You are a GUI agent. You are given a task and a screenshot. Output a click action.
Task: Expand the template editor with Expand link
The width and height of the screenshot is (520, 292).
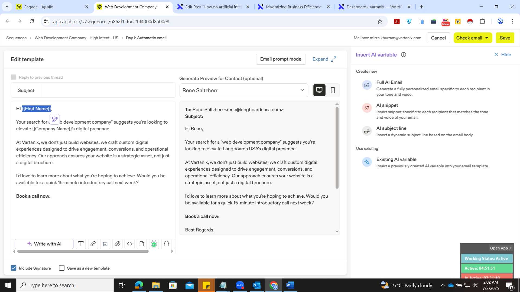pyautogui.click(x=324, y=59)
